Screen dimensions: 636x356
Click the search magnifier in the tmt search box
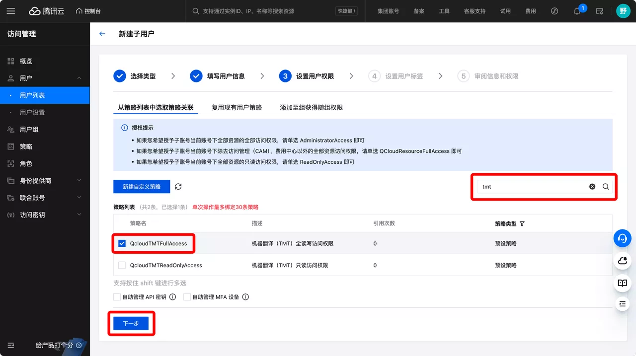point(605,186)
